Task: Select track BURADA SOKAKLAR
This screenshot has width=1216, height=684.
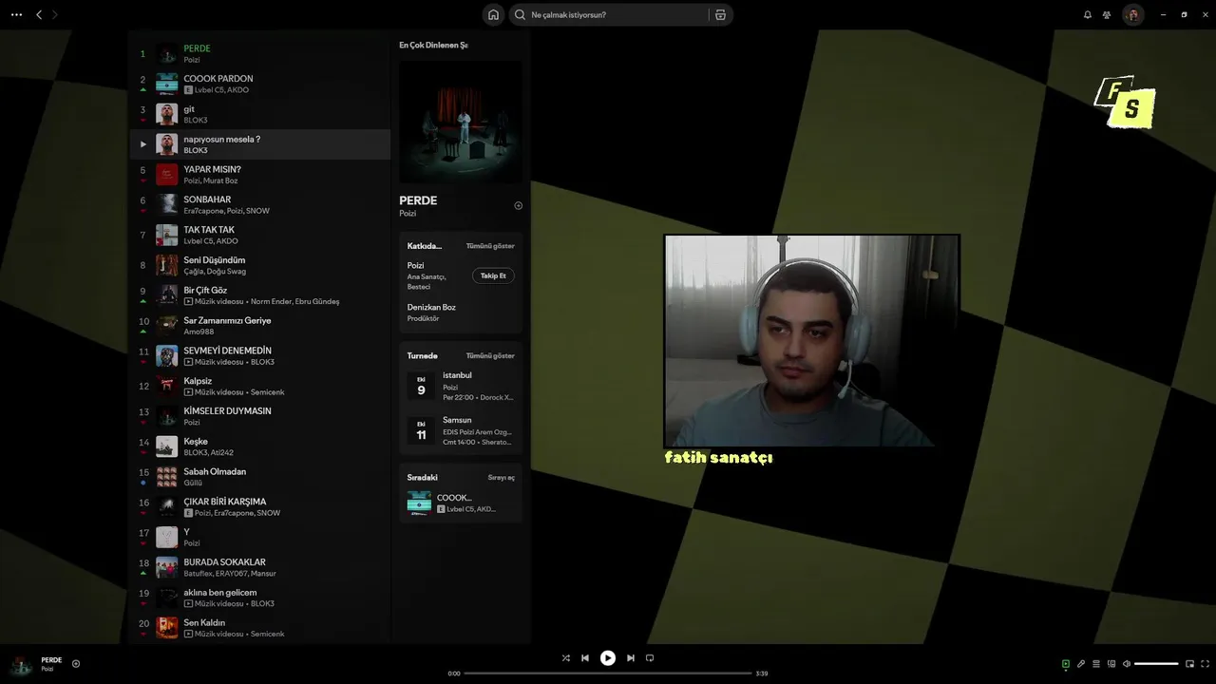Action: tap(259, 567)
